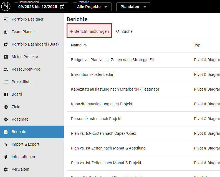Click the Typ cell of the Investitionskostenbedarf row
This screenshot has width=220, height=177.
(207, 74)
